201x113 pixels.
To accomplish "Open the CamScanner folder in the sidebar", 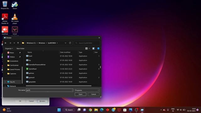I will click(x=14, y=65).
